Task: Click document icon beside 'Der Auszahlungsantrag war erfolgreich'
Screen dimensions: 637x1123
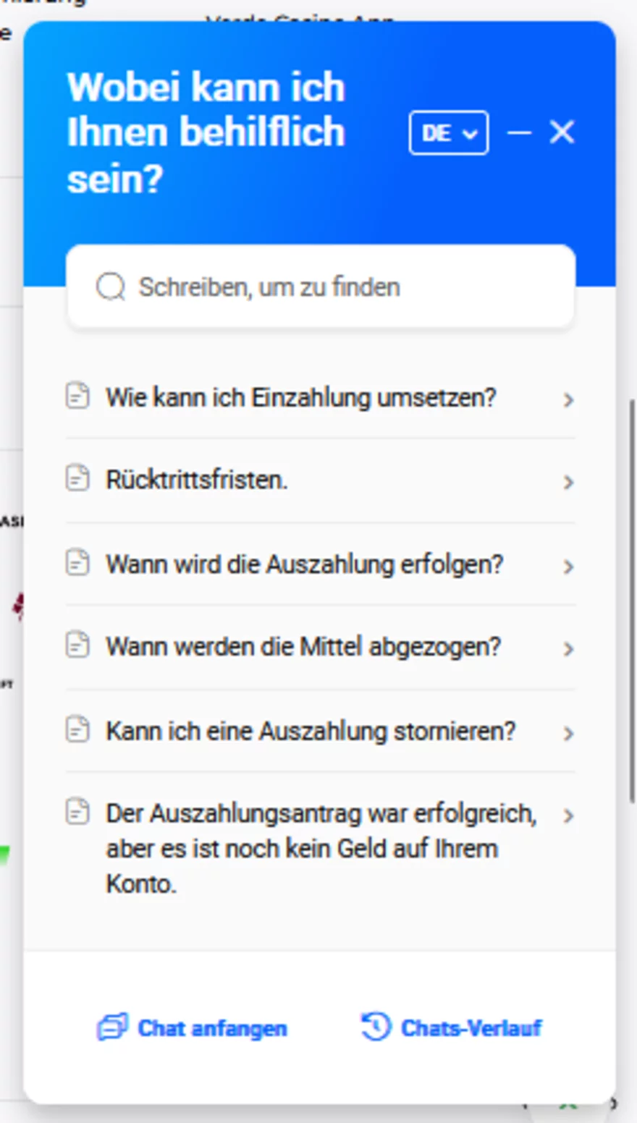Action: tap(77, 812)
